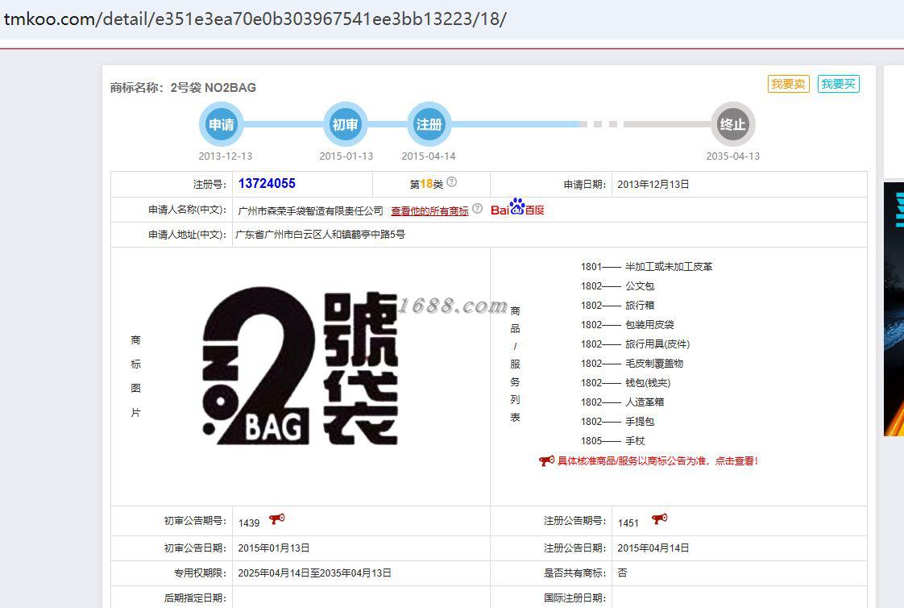Click the timeline date 2013-12-13
The width and height of the screenshot is (904, 608).
pyautogui.click(x=226, y=156)
